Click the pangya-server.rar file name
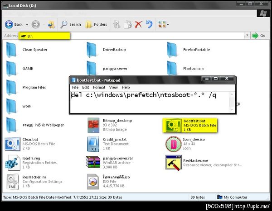 pos(118,158)
